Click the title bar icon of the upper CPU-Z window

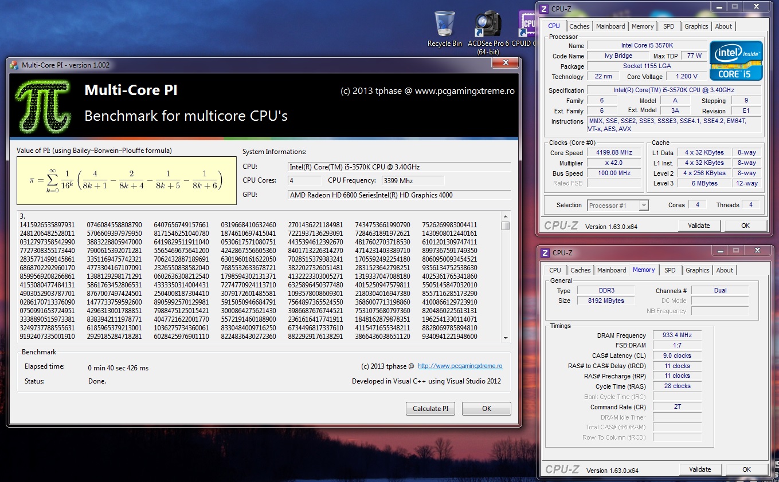543,9
